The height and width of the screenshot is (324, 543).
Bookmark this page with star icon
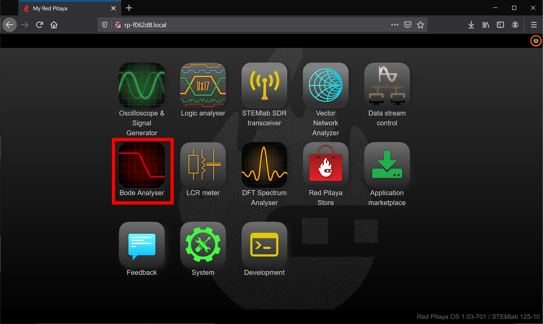(420, 25)
